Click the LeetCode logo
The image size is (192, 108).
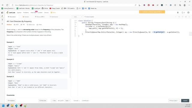click(x=11, y=13)
